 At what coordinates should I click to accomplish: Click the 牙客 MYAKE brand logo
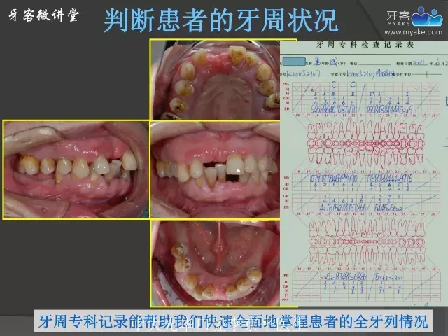(x=414, y=16)
